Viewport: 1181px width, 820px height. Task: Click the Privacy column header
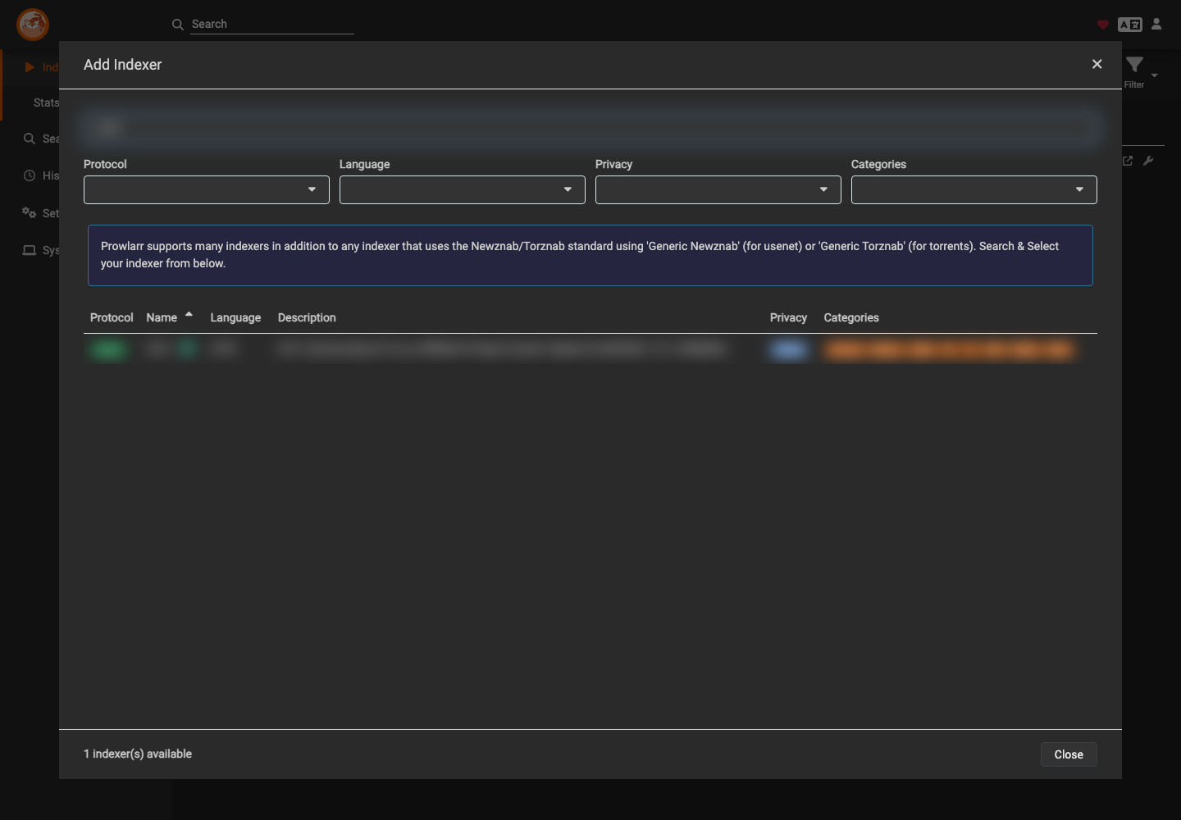[788, 317]
